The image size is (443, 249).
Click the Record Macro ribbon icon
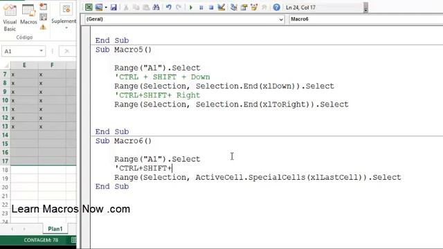point(43,6)
